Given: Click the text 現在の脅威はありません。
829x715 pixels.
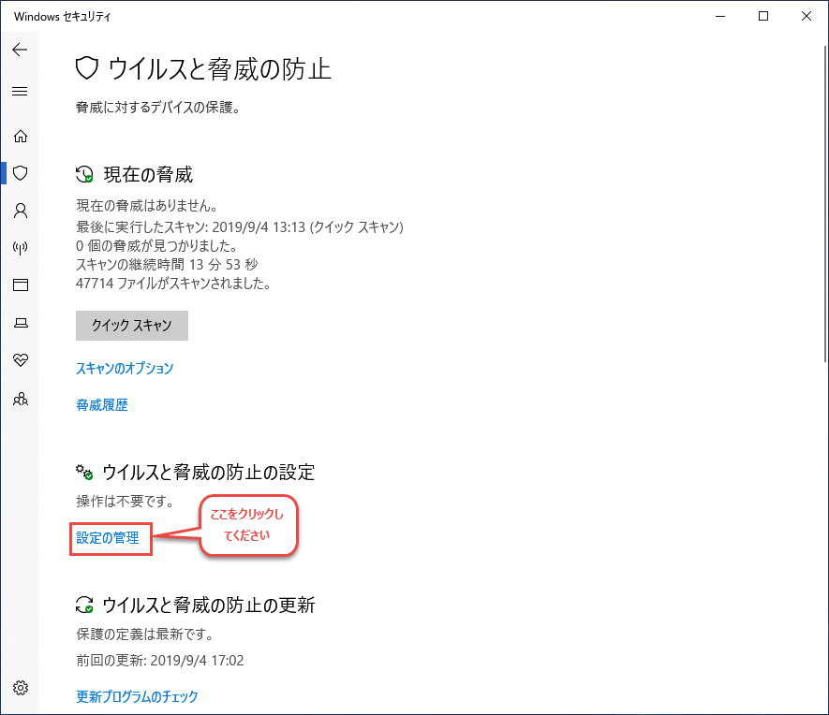Looking at the screenshot, I should (147, 205).
